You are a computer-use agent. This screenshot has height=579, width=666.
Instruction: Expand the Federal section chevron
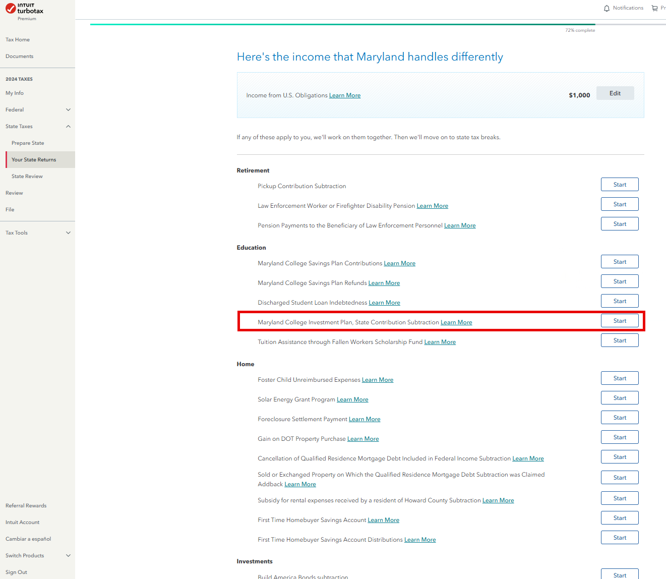(x=68, y=109)
